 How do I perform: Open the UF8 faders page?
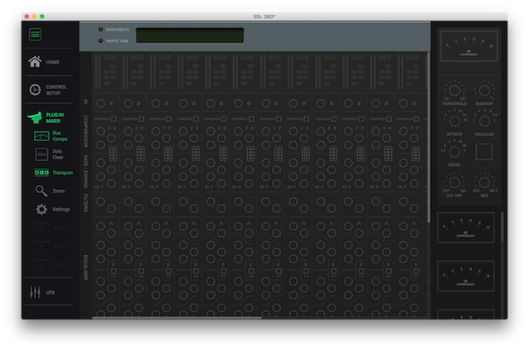tap(42, 292)
